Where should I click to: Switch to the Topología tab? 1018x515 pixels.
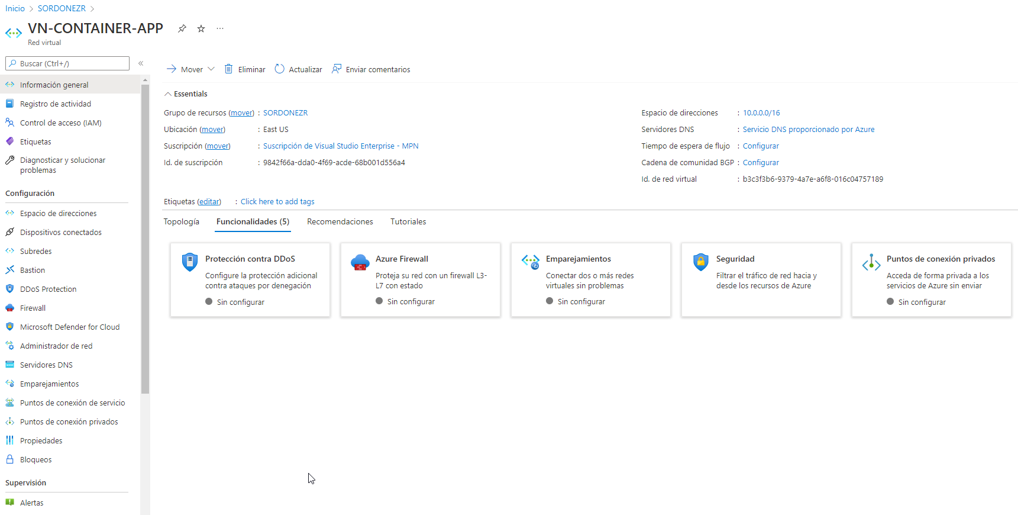coord(182,221)
